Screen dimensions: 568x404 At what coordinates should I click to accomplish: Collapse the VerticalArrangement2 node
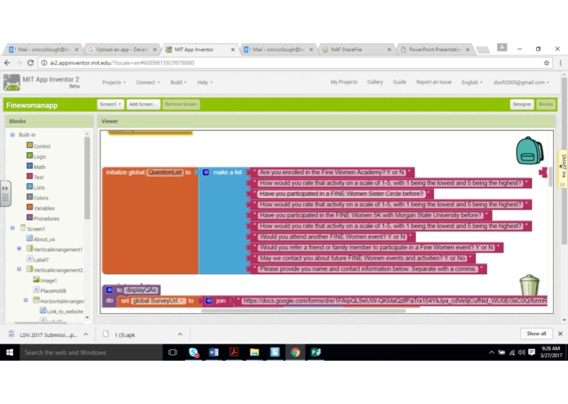pyautogui.click(x=19, y=270)
